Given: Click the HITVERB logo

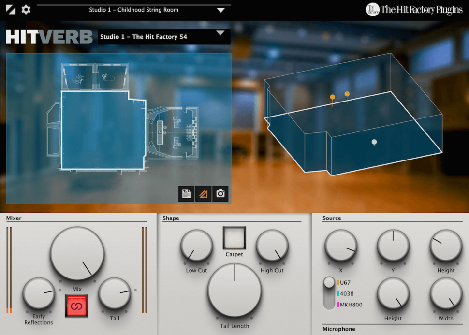Looking at the screenshot, I should point(49,37).
